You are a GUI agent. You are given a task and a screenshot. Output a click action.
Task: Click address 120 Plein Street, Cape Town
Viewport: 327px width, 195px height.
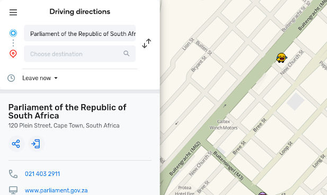[x=64, y=126]
